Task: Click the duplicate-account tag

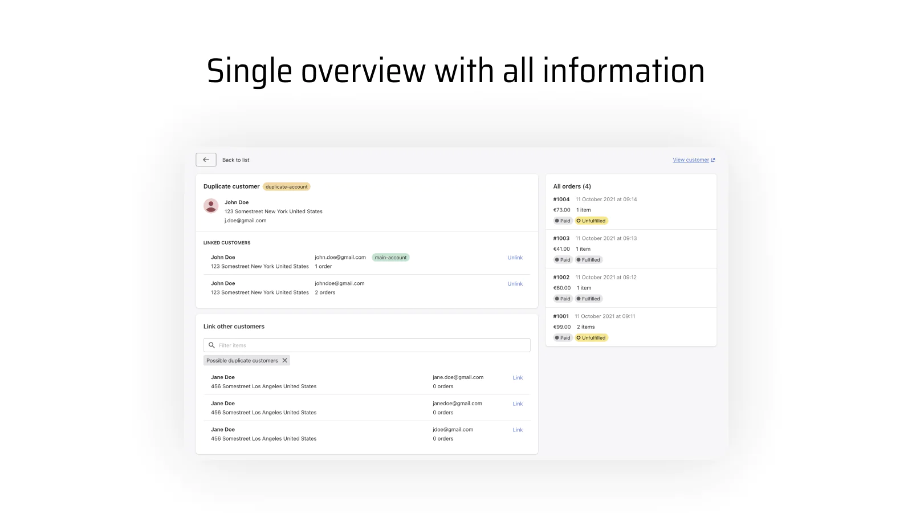Action: tap(286, 186)
